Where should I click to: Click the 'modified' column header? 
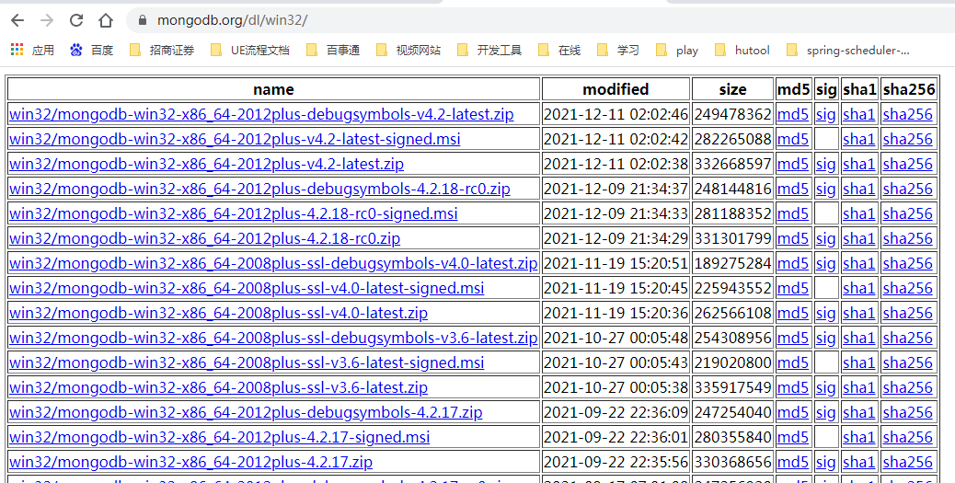616,89
